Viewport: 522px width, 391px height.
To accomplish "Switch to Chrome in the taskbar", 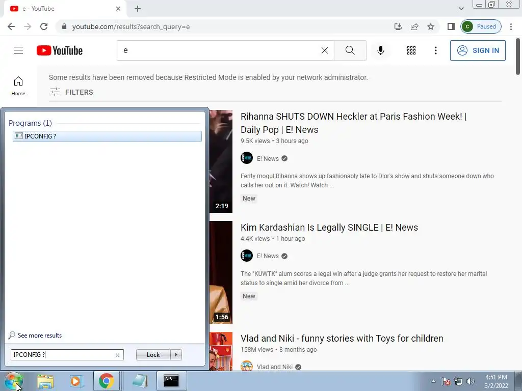I will [106, 381].
